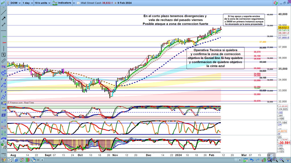Viewport: 291px width, 163px height.
Task: Select the rectangle drawing tool
Action: 4,115
